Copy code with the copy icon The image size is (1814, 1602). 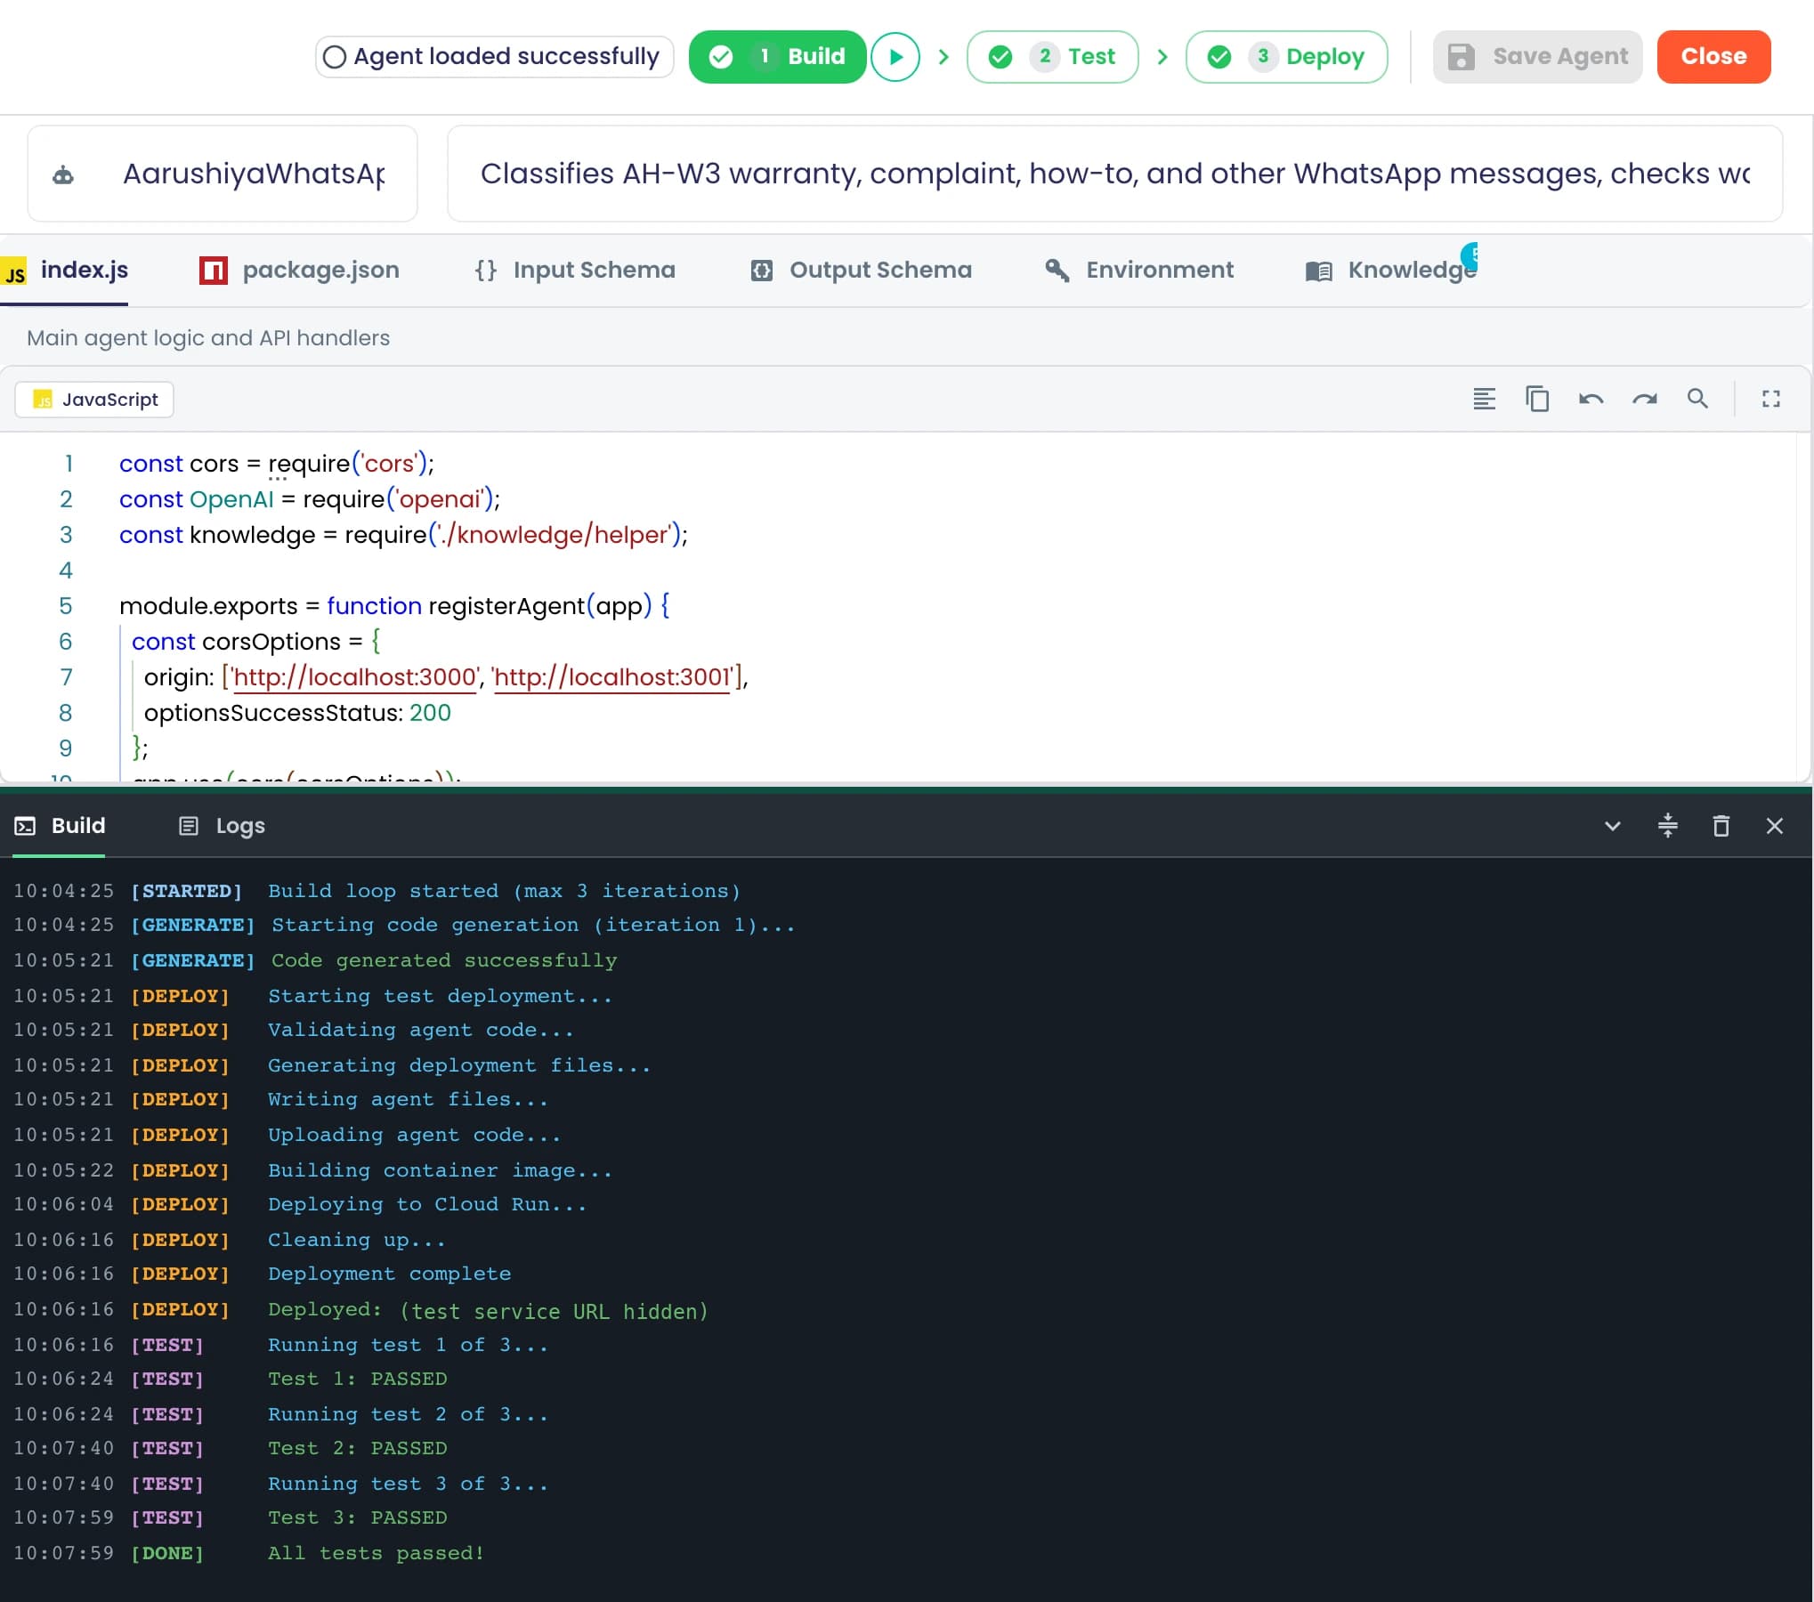pos(1537,399)
